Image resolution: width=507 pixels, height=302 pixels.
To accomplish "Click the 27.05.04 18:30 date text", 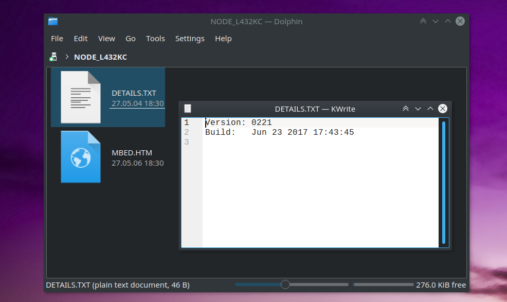I will [x=138, y=103].
